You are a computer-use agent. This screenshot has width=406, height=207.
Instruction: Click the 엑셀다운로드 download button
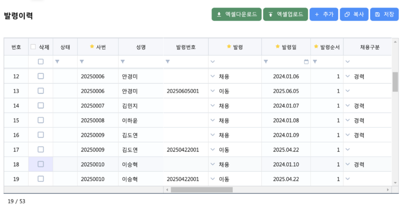coord(237,14)
